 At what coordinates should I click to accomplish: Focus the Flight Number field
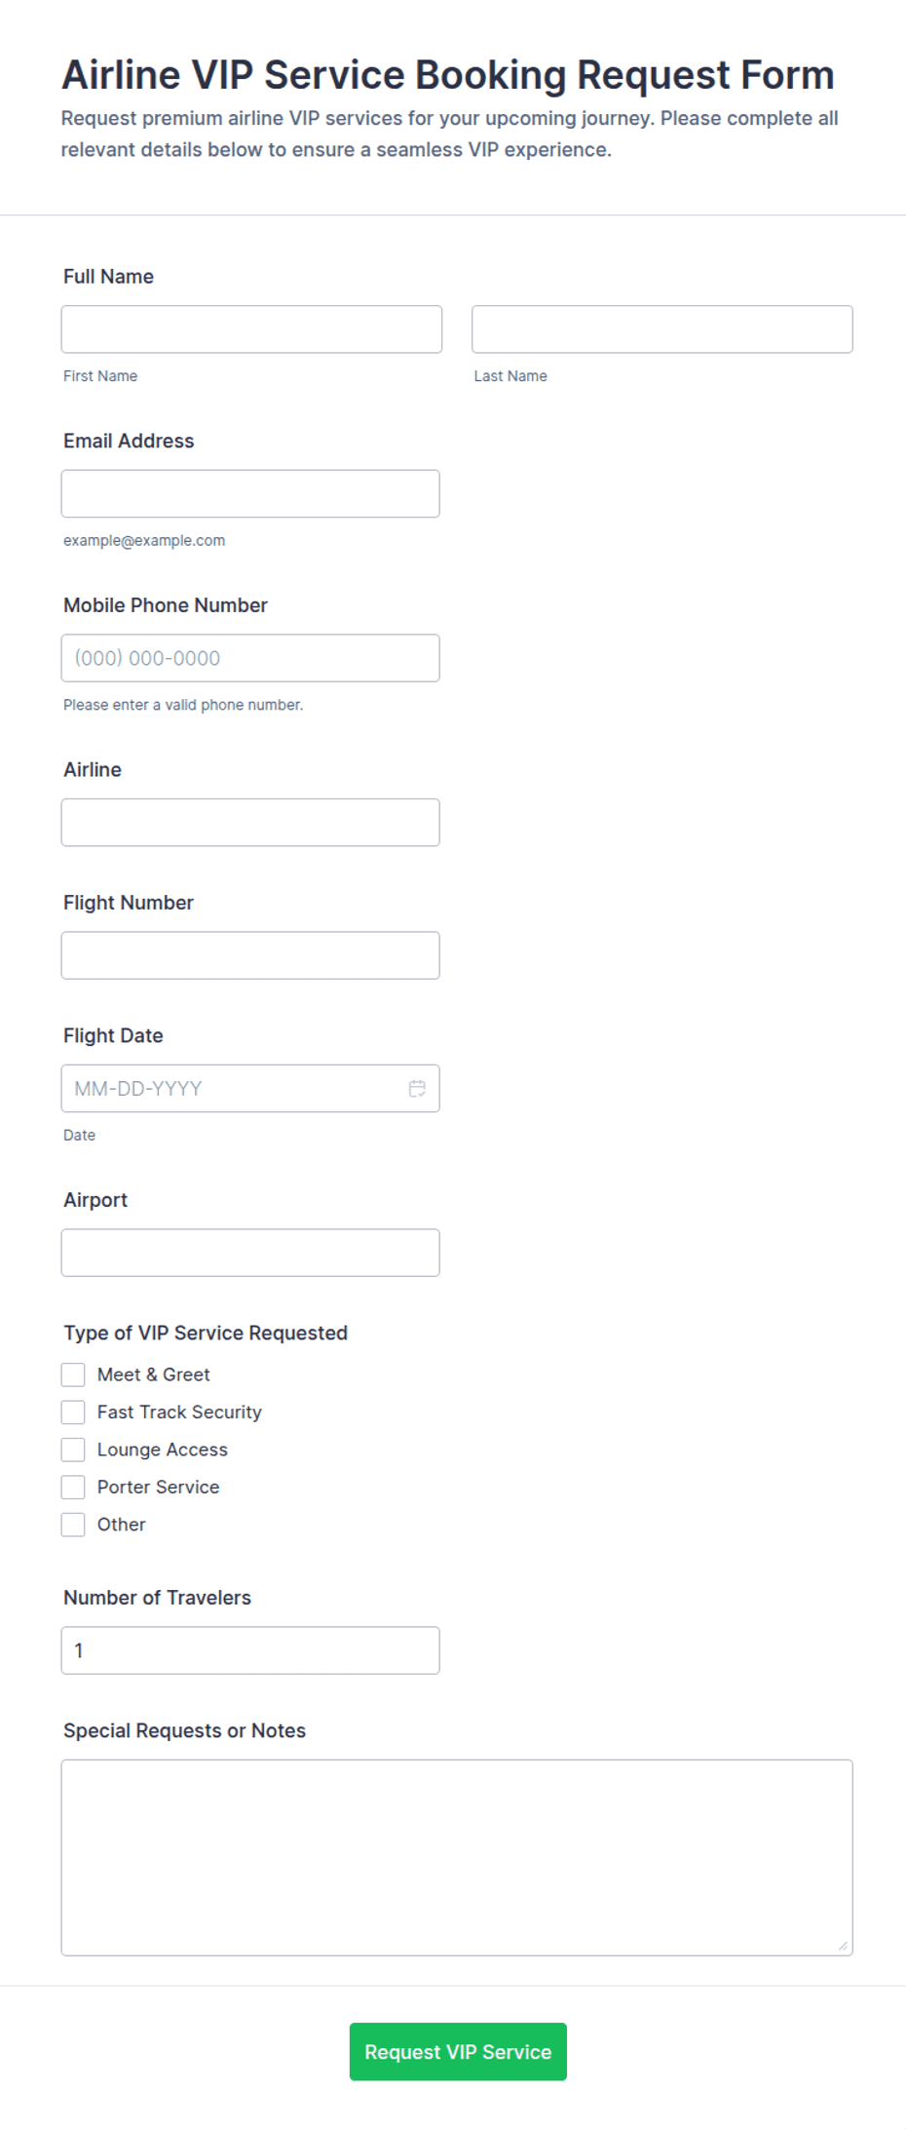pyautogui.click(x=250, y=955)
